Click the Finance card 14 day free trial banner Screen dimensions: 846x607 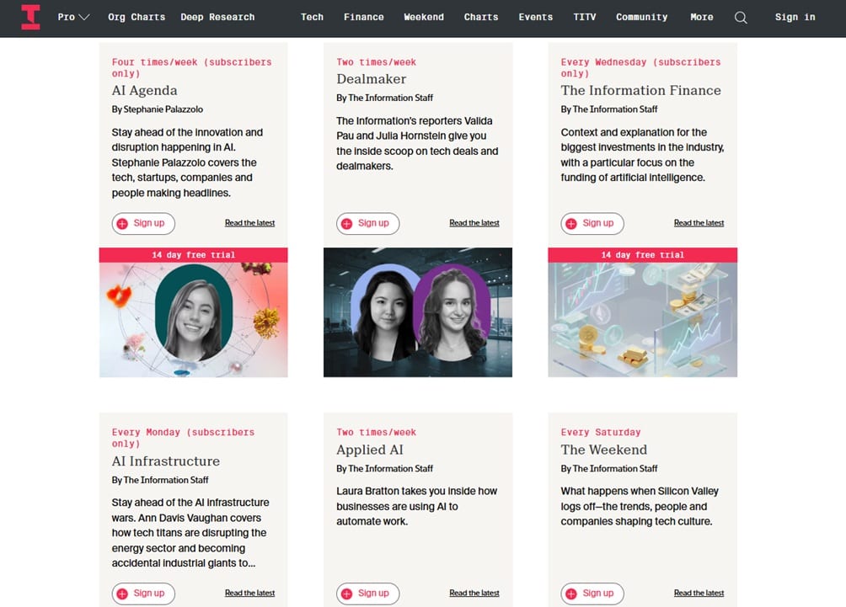[642, 255]
